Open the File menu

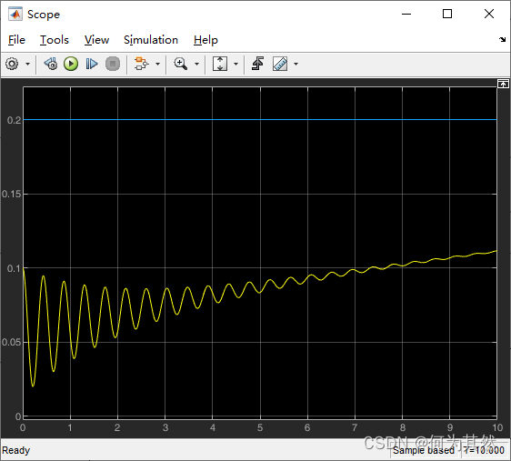(16, 40)
